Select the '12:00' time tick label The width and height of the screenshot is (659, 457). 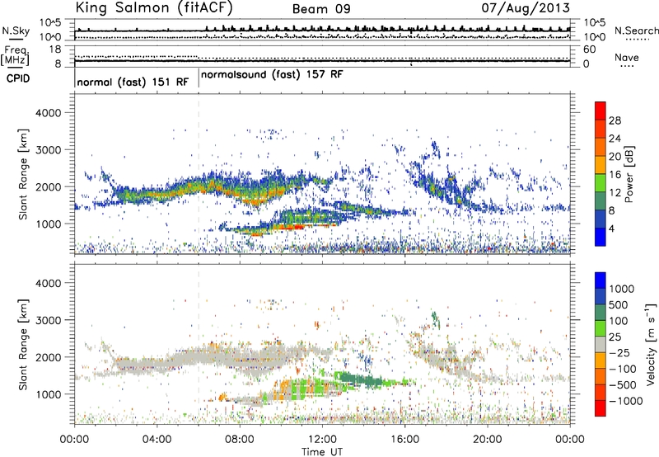pos(322,440)
